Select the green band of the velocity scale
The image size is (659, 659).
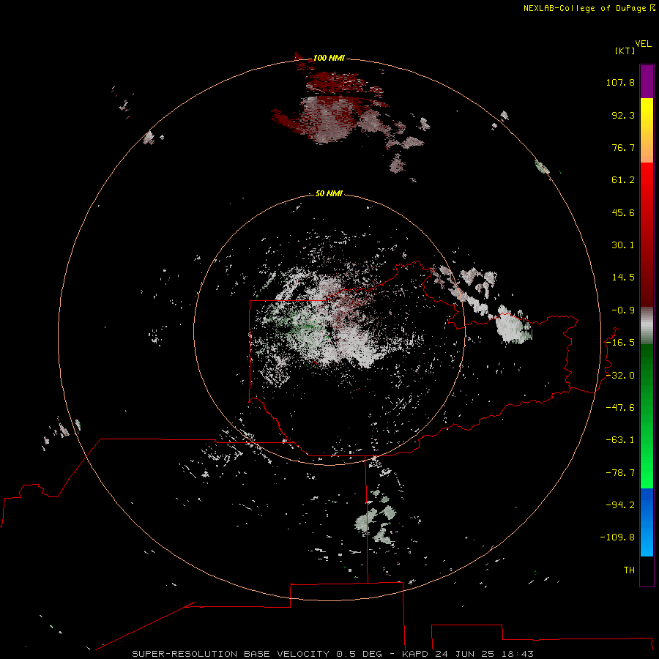(647, 416)
